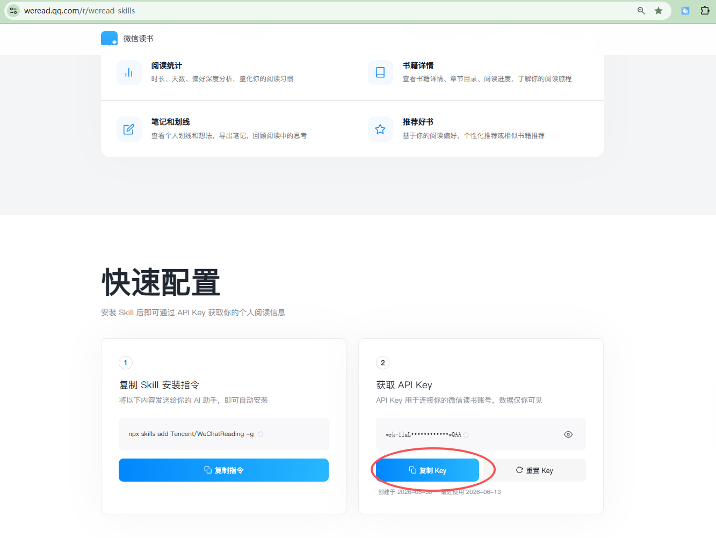Click the 复制 Skill 安装指令 step title

click(x=159, y=385)
